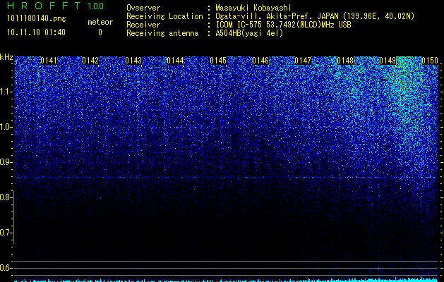
Task: Click the 0.6 frequency axis label
Action: pos(6,268)
